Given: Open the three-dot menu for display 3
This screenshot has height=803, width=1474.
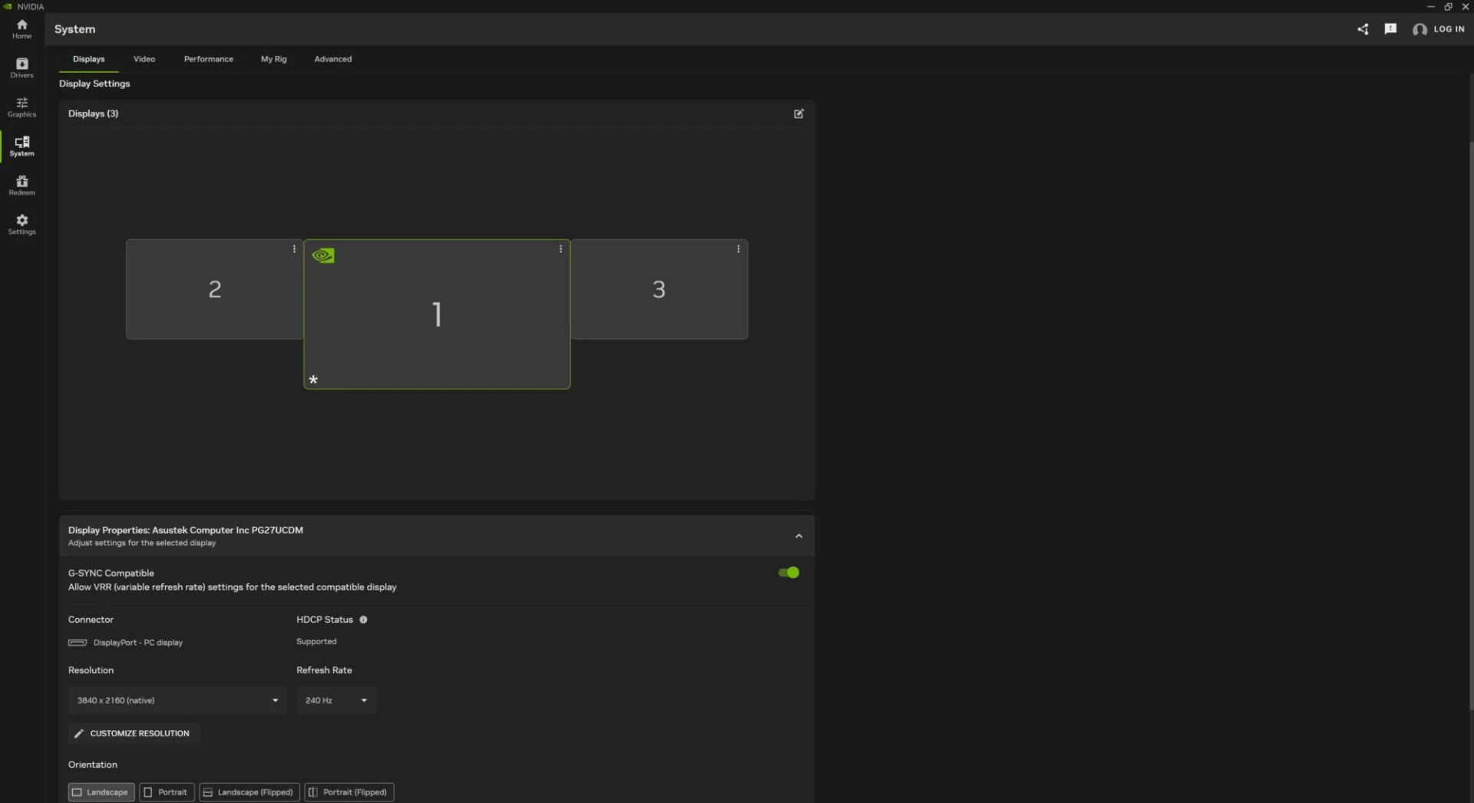Looking at the screenshot, I should tap(739, 249).
